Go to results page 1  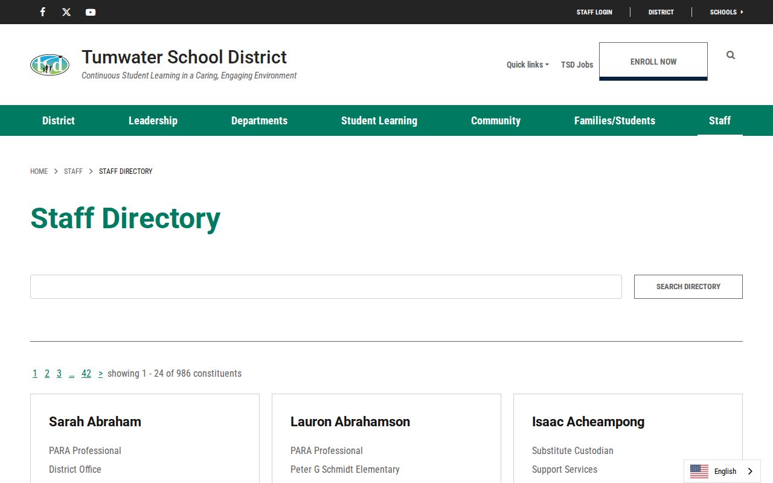[x=35, y=374]
